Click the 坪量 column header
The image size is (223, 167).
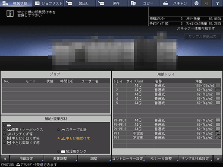[198, 81]
